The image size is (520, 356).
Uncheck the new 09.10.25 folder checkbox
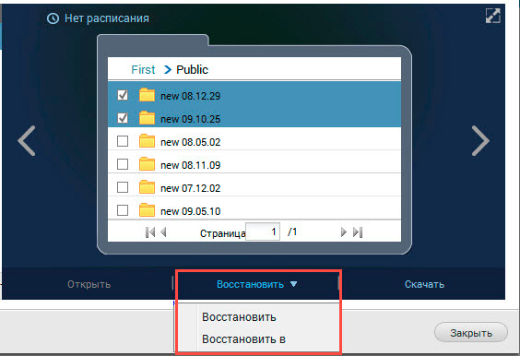click(x=123, y=118)
